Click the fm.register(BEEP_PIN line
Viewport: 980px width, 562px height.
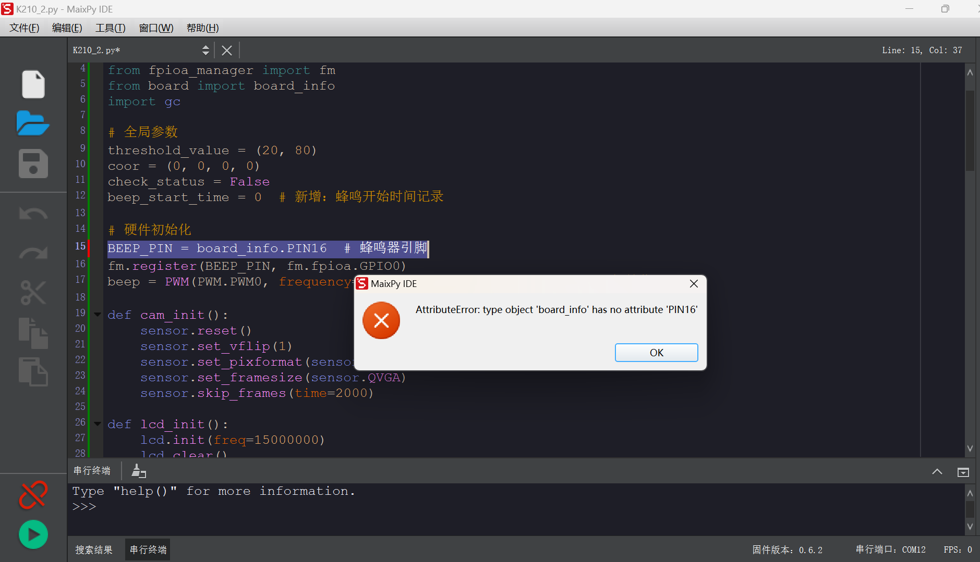click(257, 266)
